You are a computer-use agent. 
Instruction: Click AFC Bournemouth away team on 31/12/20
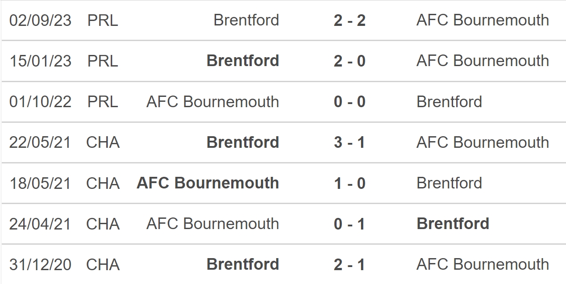tap(483, 264)
